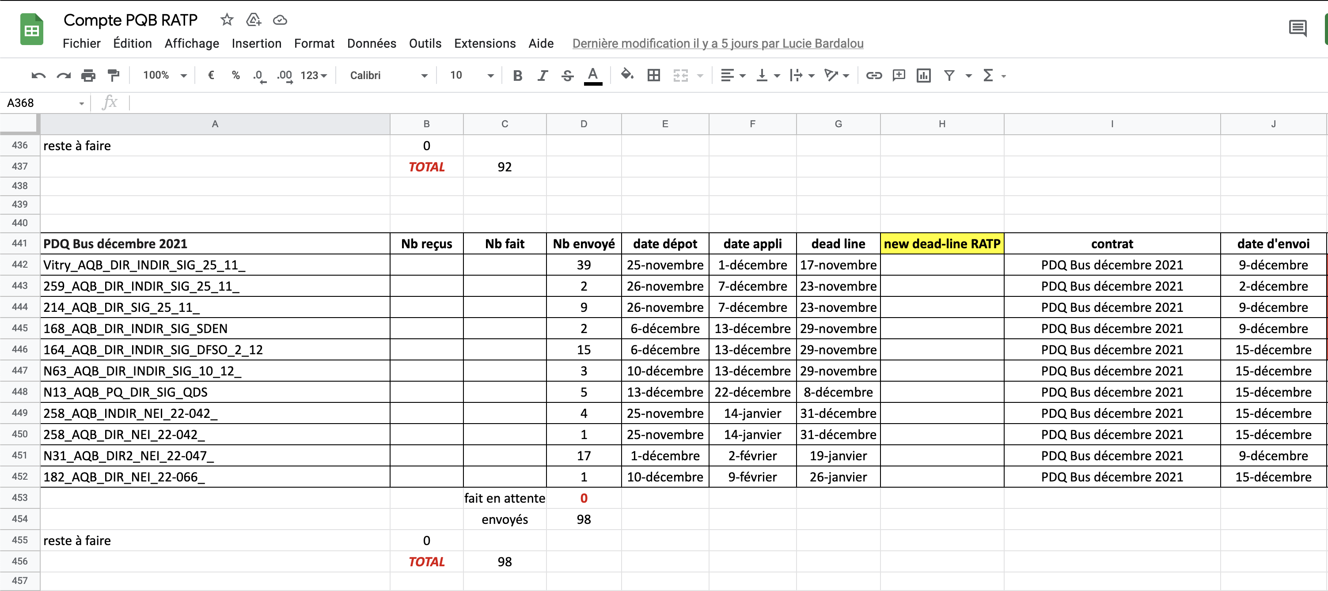Click the Fill color bucket icon
Viewport: 1328px width, 591px height.
627,75
